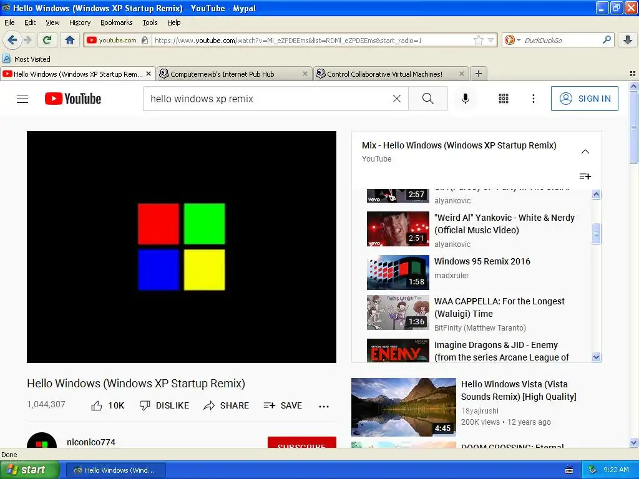Click the system tray keyboard icon
This screenshot has width=639, height=479.
pos(569,470)
